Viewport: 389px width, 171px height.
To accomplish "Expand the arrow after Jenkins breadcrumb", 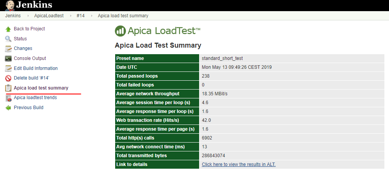I will tap(27, 16).
